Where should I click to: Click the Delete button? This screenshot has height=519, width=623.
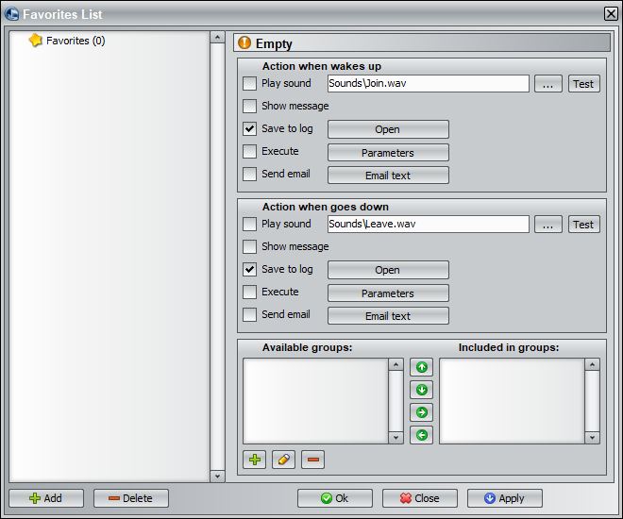131,498
